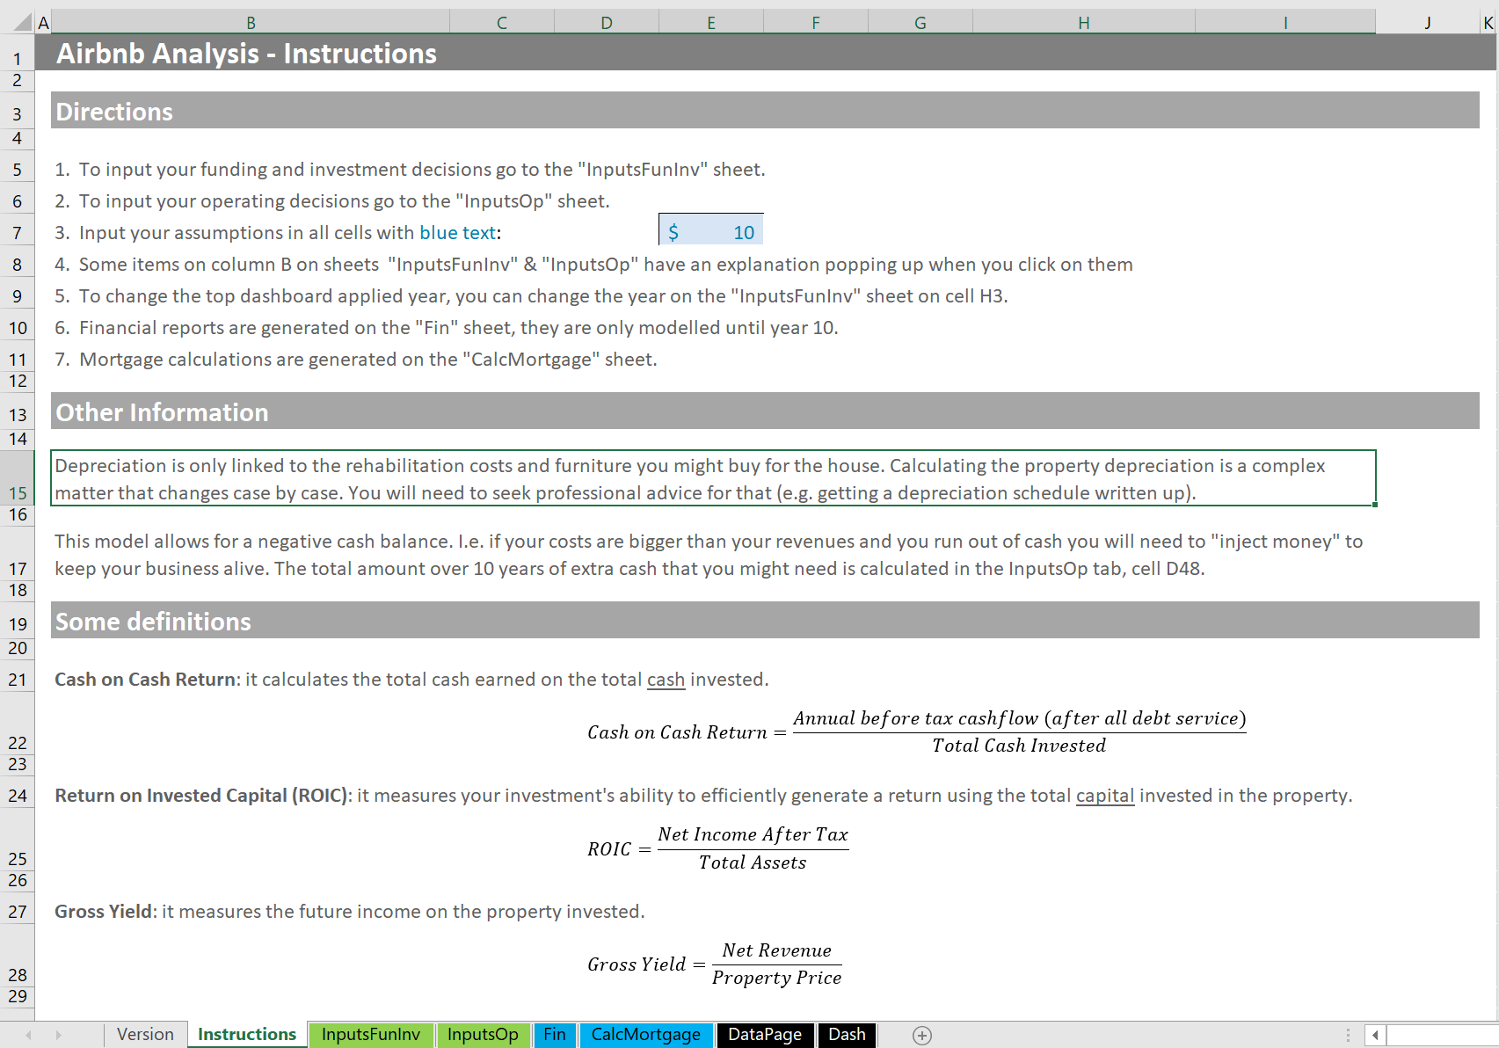Click the next sheet navigation arrow
The width and height of the screenshot is (1499, 1048).
pyautogui.click(x=59, y=1035)
